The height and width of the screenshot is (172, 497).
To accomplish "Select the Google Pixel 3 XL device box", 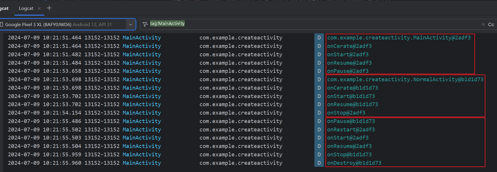I will [64, 25].
